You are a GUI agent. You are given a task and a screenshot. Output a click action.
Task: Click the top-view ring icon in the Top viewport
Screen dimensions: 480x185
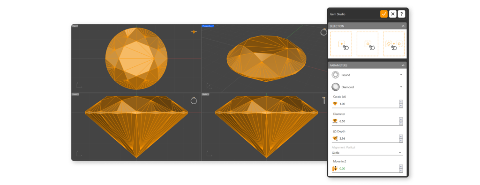[194, 32]
